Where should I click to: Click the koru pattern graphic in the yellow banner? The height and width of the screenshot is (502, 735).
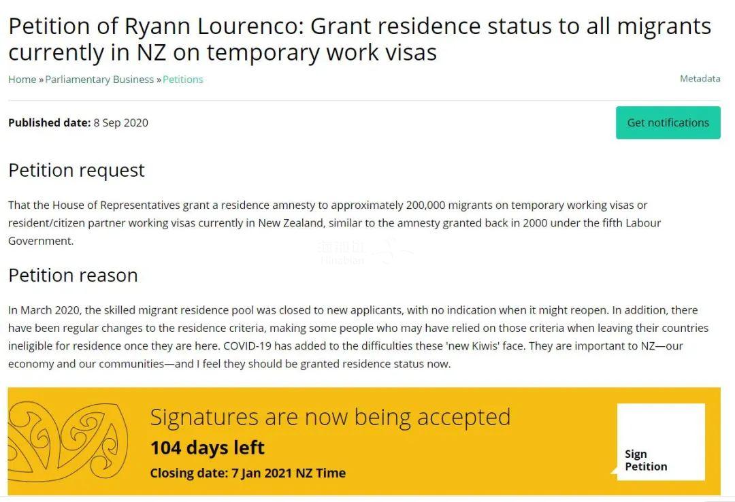(68, 441)
